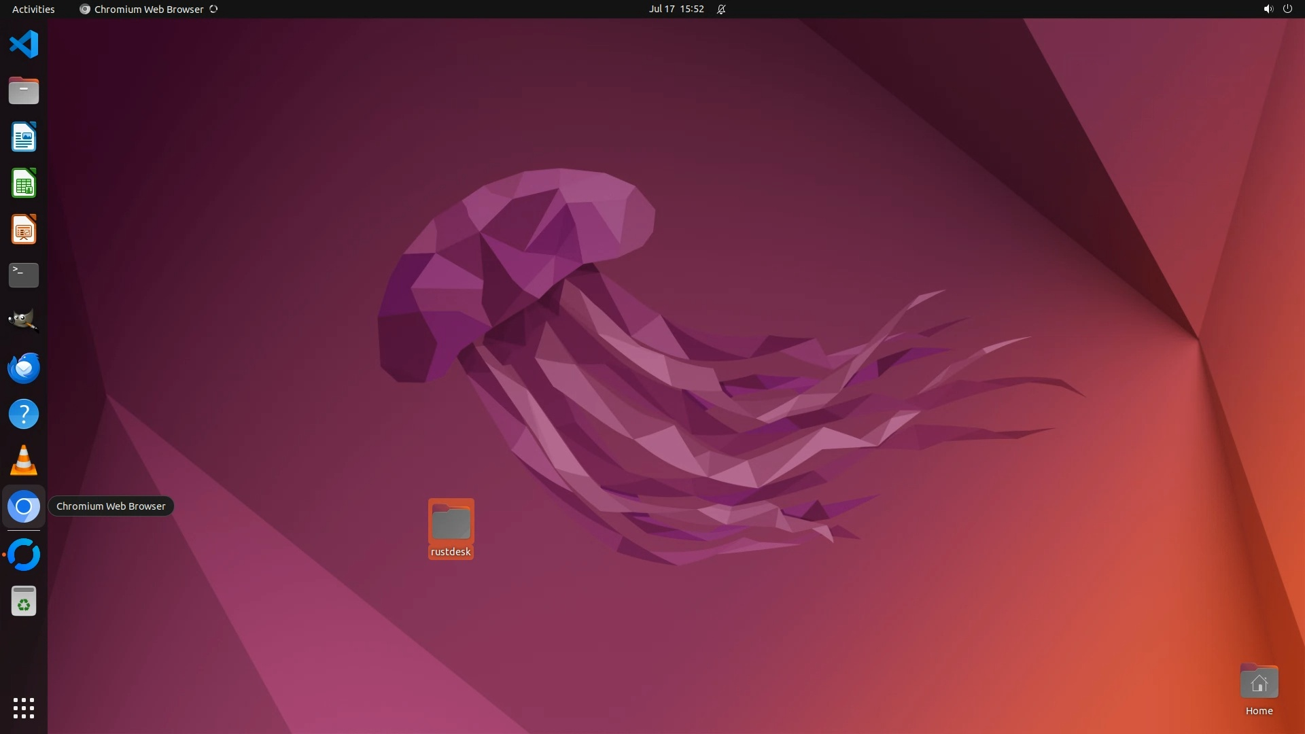Open the Help icon in the dock

[24, 414]
